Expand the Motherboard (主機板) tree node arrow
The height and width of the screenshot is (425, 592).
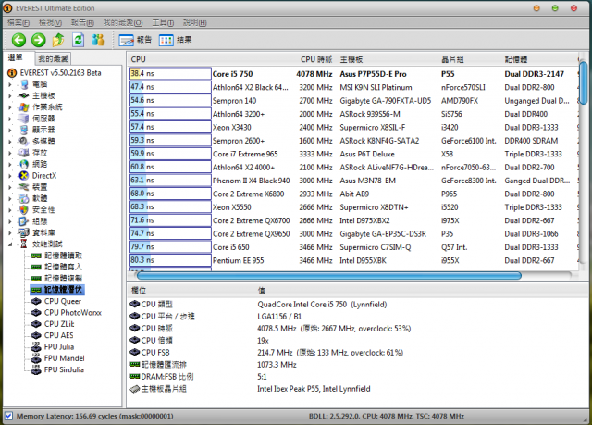point(10,95)
